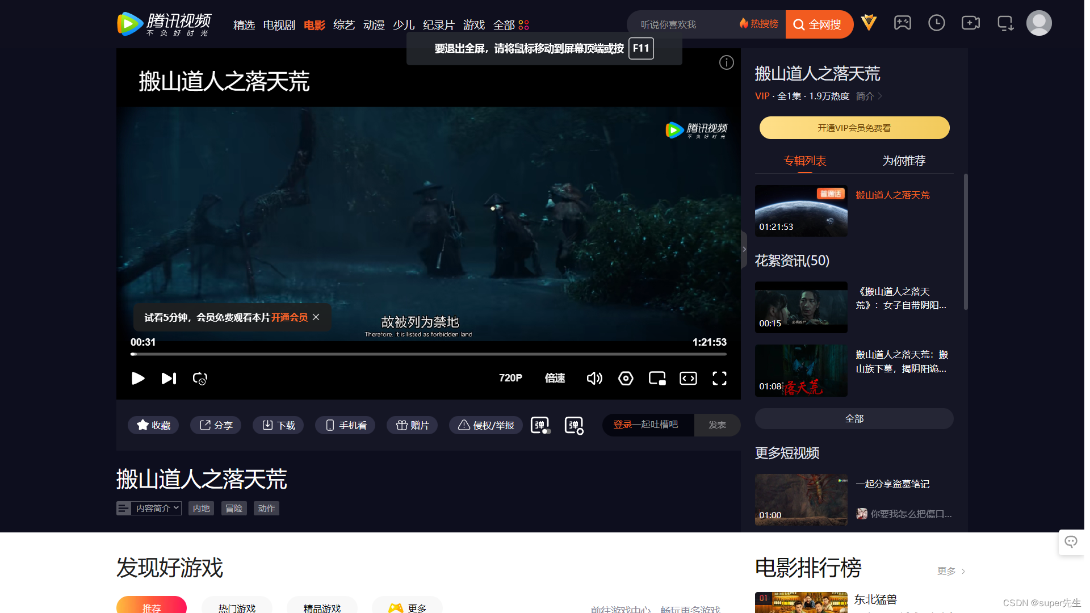Click the 全网搜 search button

point(819,24)
